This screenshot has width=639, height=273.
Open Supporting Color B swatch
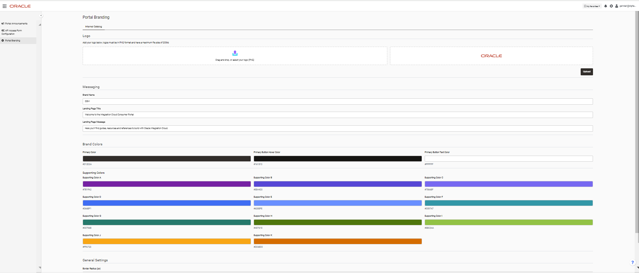click(338, 184)
